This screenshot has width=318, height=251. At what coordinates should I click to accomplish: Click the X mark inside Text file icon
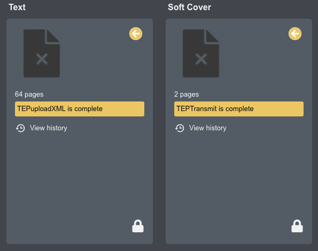42,59
